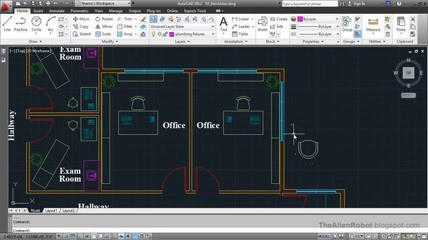Click the Measure tool
The image size is (428, 240).
[373, 24]
